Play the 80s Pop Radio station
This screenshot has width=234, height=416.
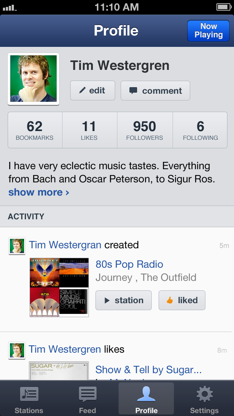point(124,300)
